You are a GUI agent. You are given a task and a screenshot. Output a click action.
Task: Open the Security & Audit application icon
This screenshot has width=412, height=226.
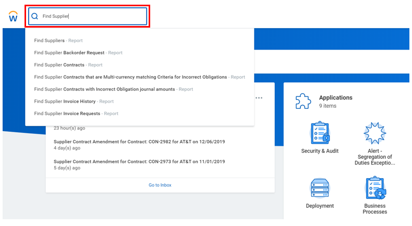tap(320, 133)
